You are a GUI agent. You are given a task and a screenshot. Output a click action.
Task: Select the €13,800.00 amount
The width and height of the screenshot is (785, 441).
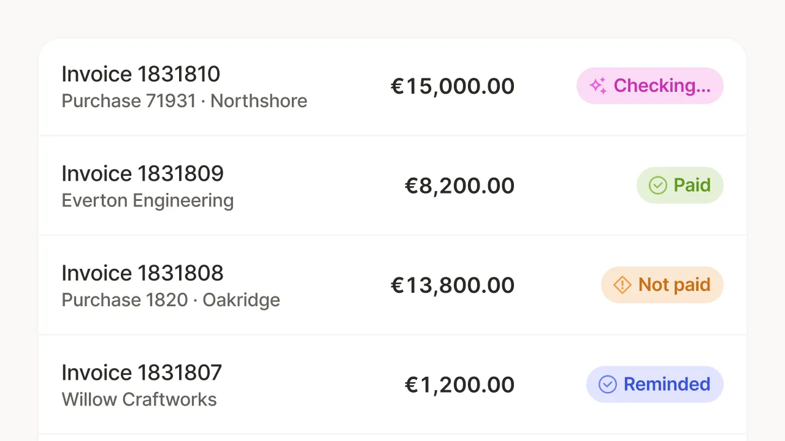coord(453,285)
